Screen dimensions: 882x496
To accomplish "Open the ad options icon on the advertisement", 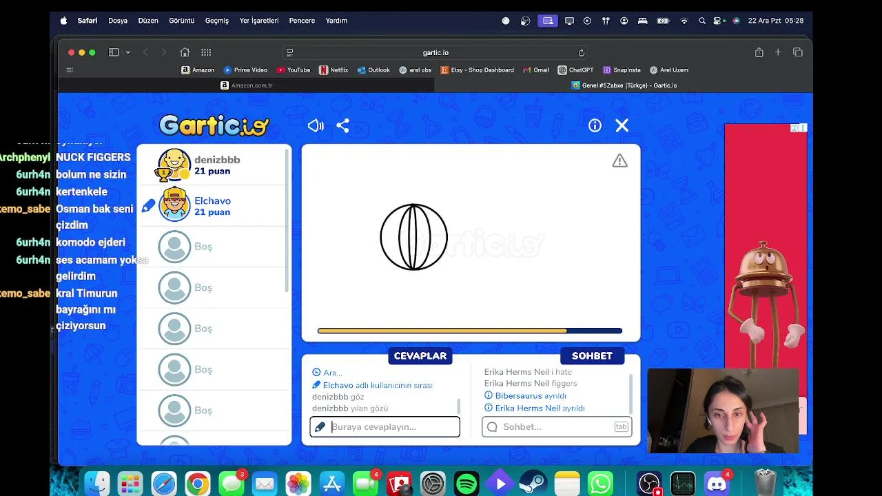I will point(803,128).
